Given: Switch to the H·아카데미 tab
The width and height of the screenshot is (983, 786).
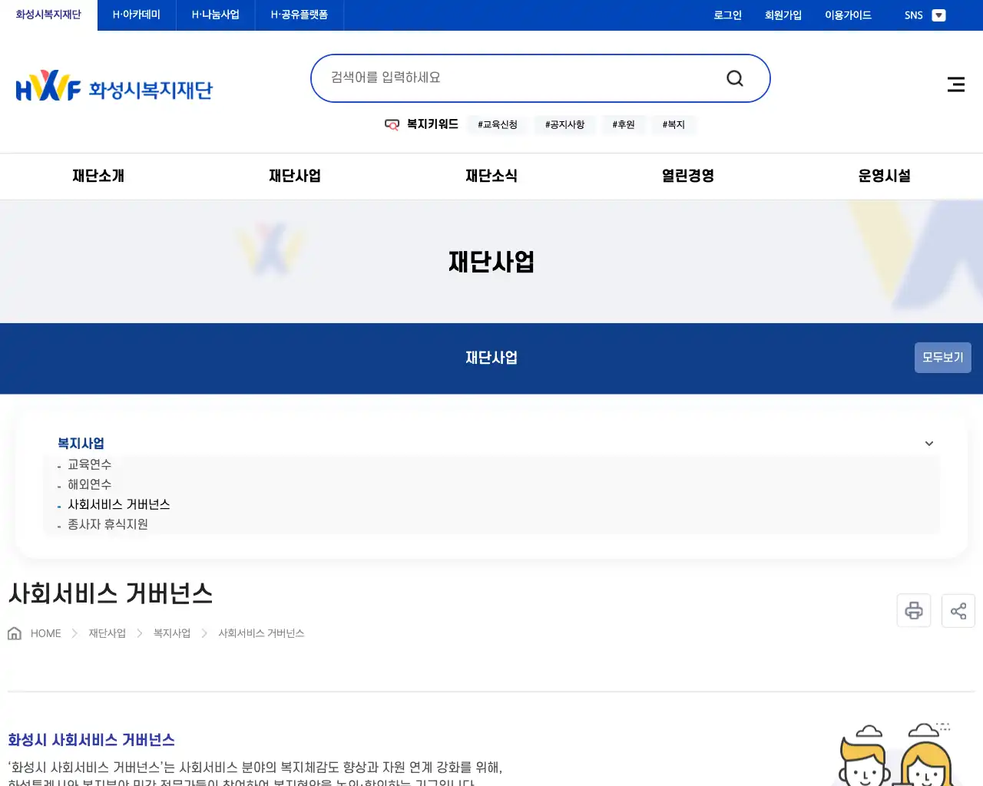Looking at the screenshot, I should click(135, 15).
